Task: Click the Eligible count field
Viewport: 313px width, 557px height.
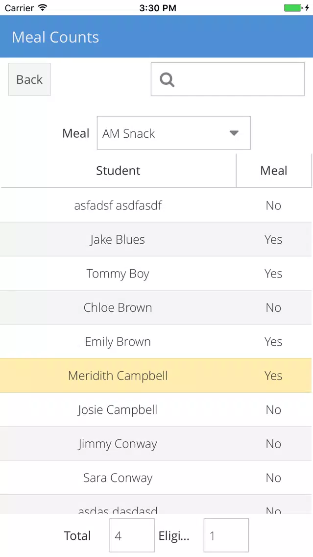Action: 226,535
